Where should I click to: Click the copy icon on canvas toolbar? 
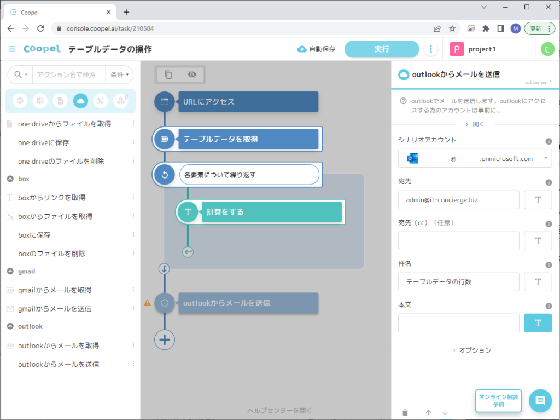coord(169,74)
